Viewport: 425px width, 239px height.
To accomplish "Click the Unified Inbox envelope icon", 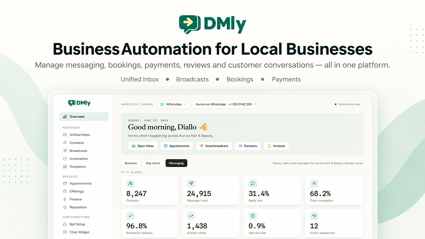I will point(65,135).
